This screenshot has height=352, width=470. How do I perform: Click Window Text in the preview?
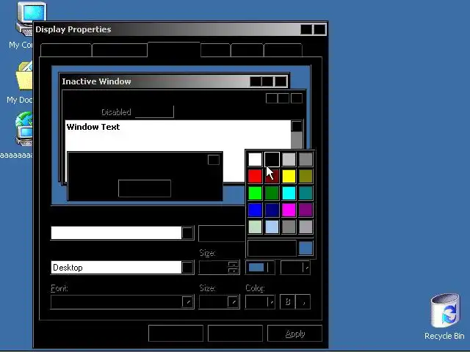tap(93, 127)
